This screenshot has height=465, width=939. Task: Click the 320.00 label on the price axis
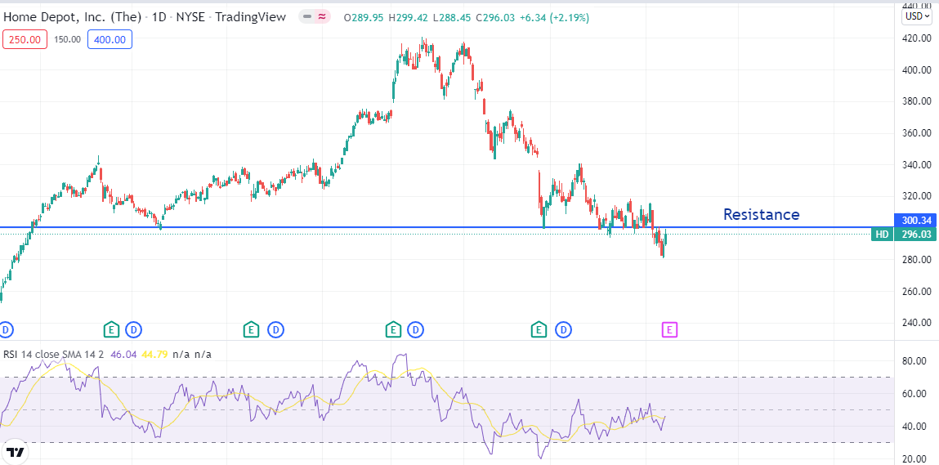[917, 196]
